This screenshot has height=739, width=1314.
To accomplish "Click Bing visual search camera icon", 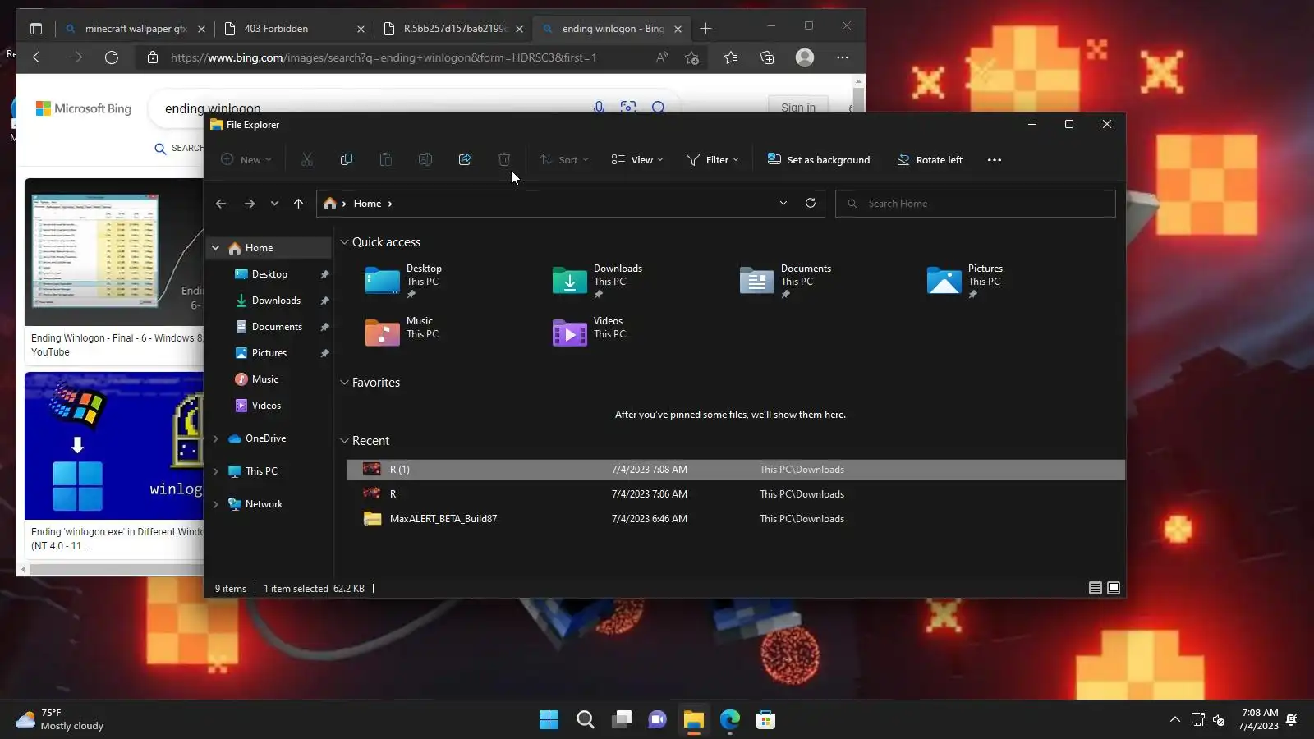I will point(628,108).
